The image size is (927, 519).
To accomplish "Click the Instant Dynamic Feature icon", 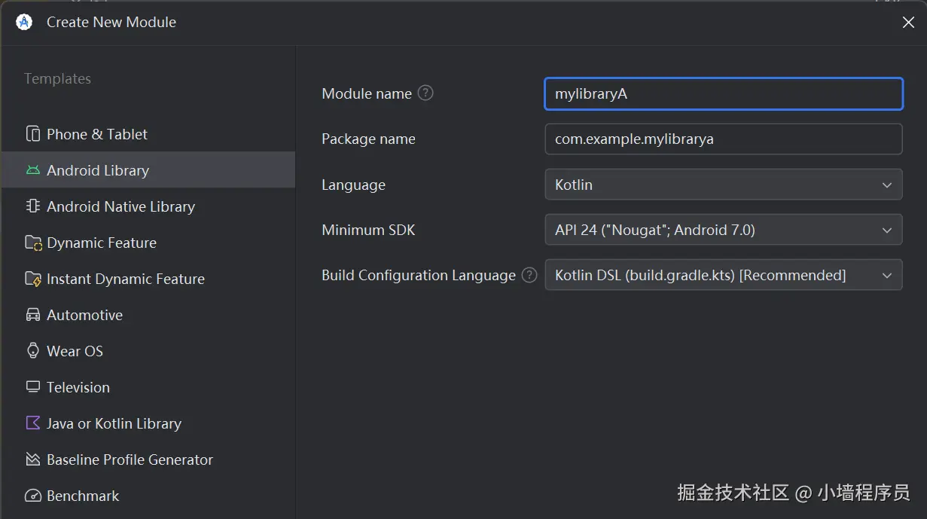I will click(x=33, y=279).
